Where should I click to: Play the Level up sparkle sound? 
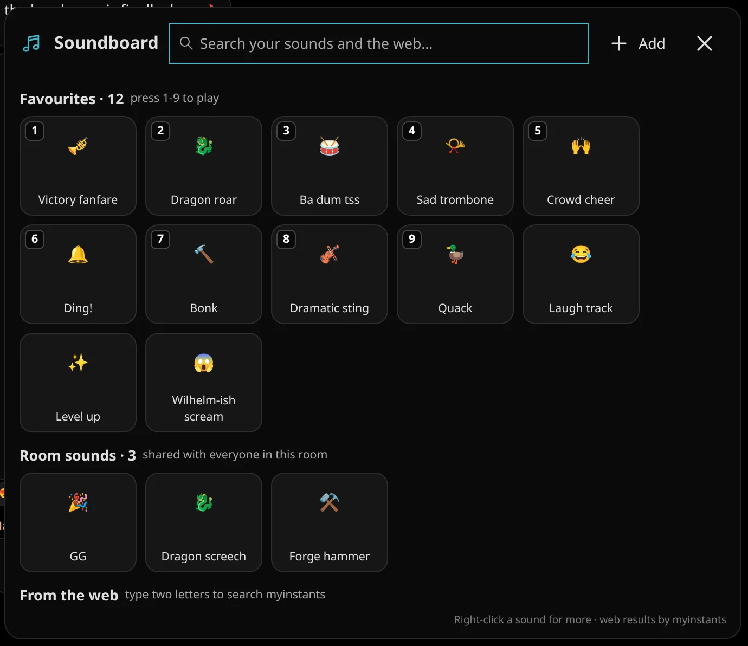point(78,383)
